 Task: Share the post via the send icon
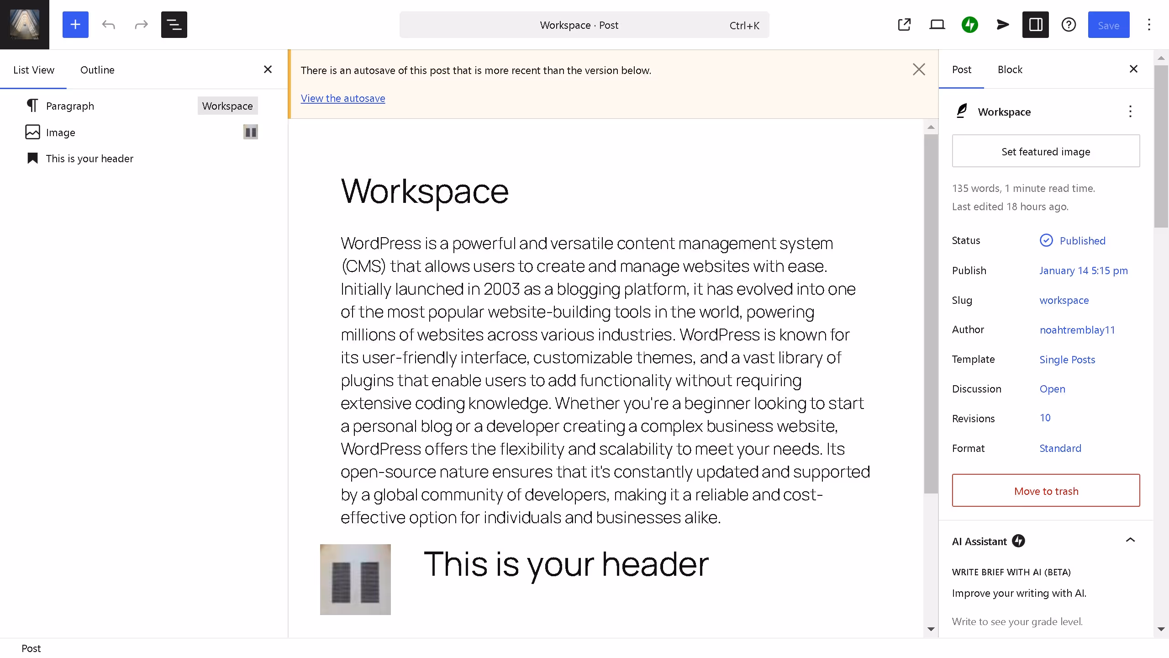1002,25
